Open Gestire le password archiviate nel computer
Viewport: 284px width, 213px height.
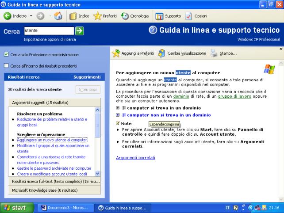tap(54, 168)
